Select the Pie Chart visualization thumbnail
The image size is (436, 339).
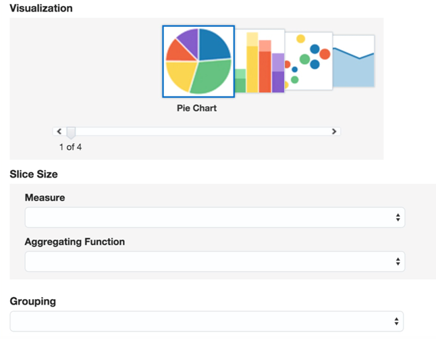[198, 61]
